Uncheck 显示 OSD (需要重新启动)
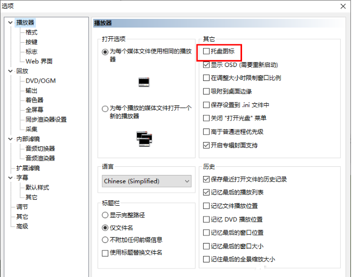352x277 pixels. pos(206,65)
